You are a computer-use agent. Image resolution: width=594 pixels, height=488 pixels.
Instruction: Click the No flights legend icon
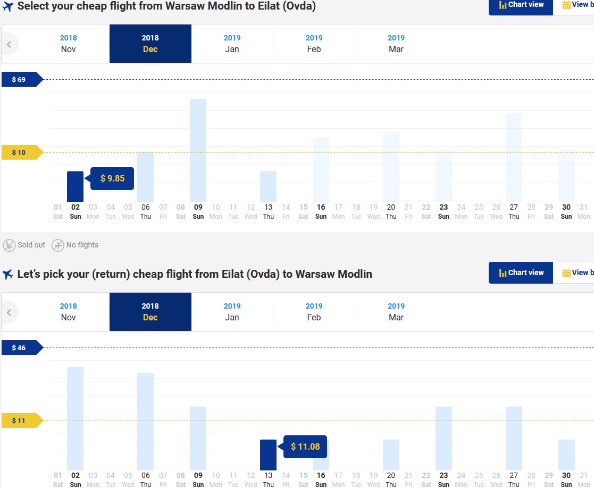[57, 245]
